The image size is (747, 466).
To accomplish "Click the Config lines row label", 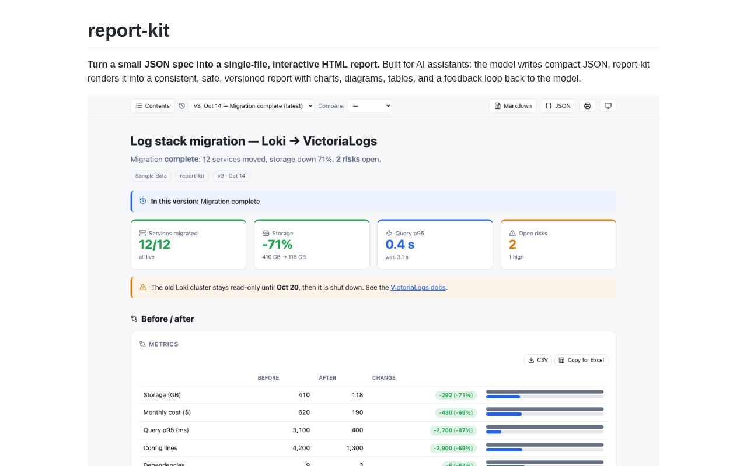I will pos(160,448).
